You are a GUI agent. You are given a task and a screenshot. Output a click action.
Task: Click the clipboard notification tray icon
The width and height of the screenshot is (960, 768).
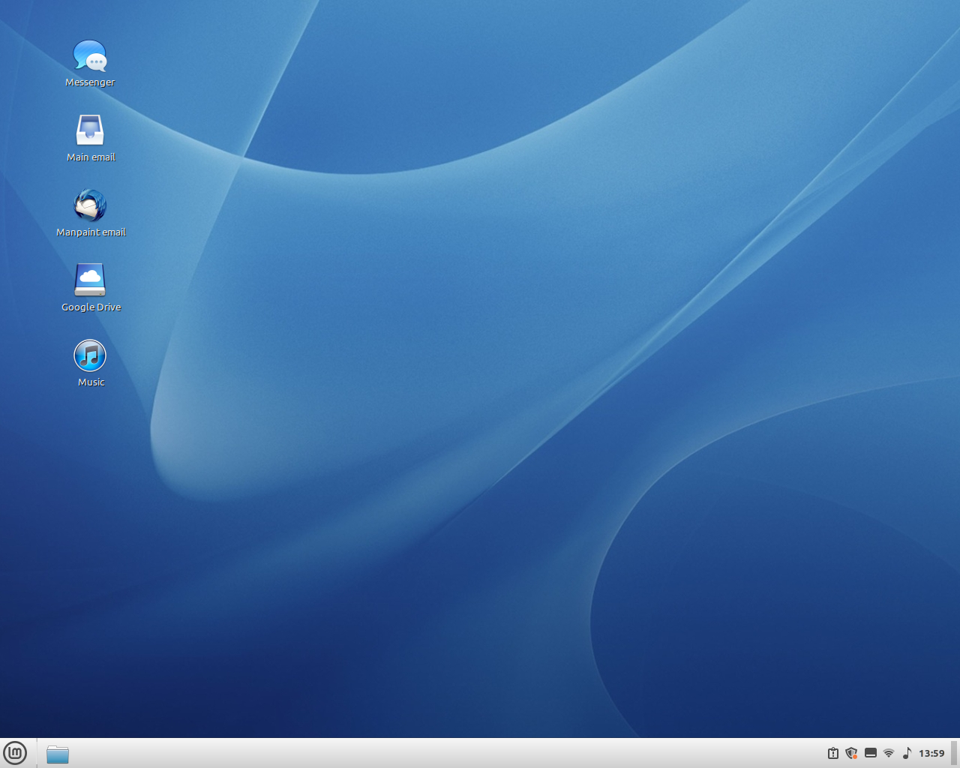(x=832, y=753)
